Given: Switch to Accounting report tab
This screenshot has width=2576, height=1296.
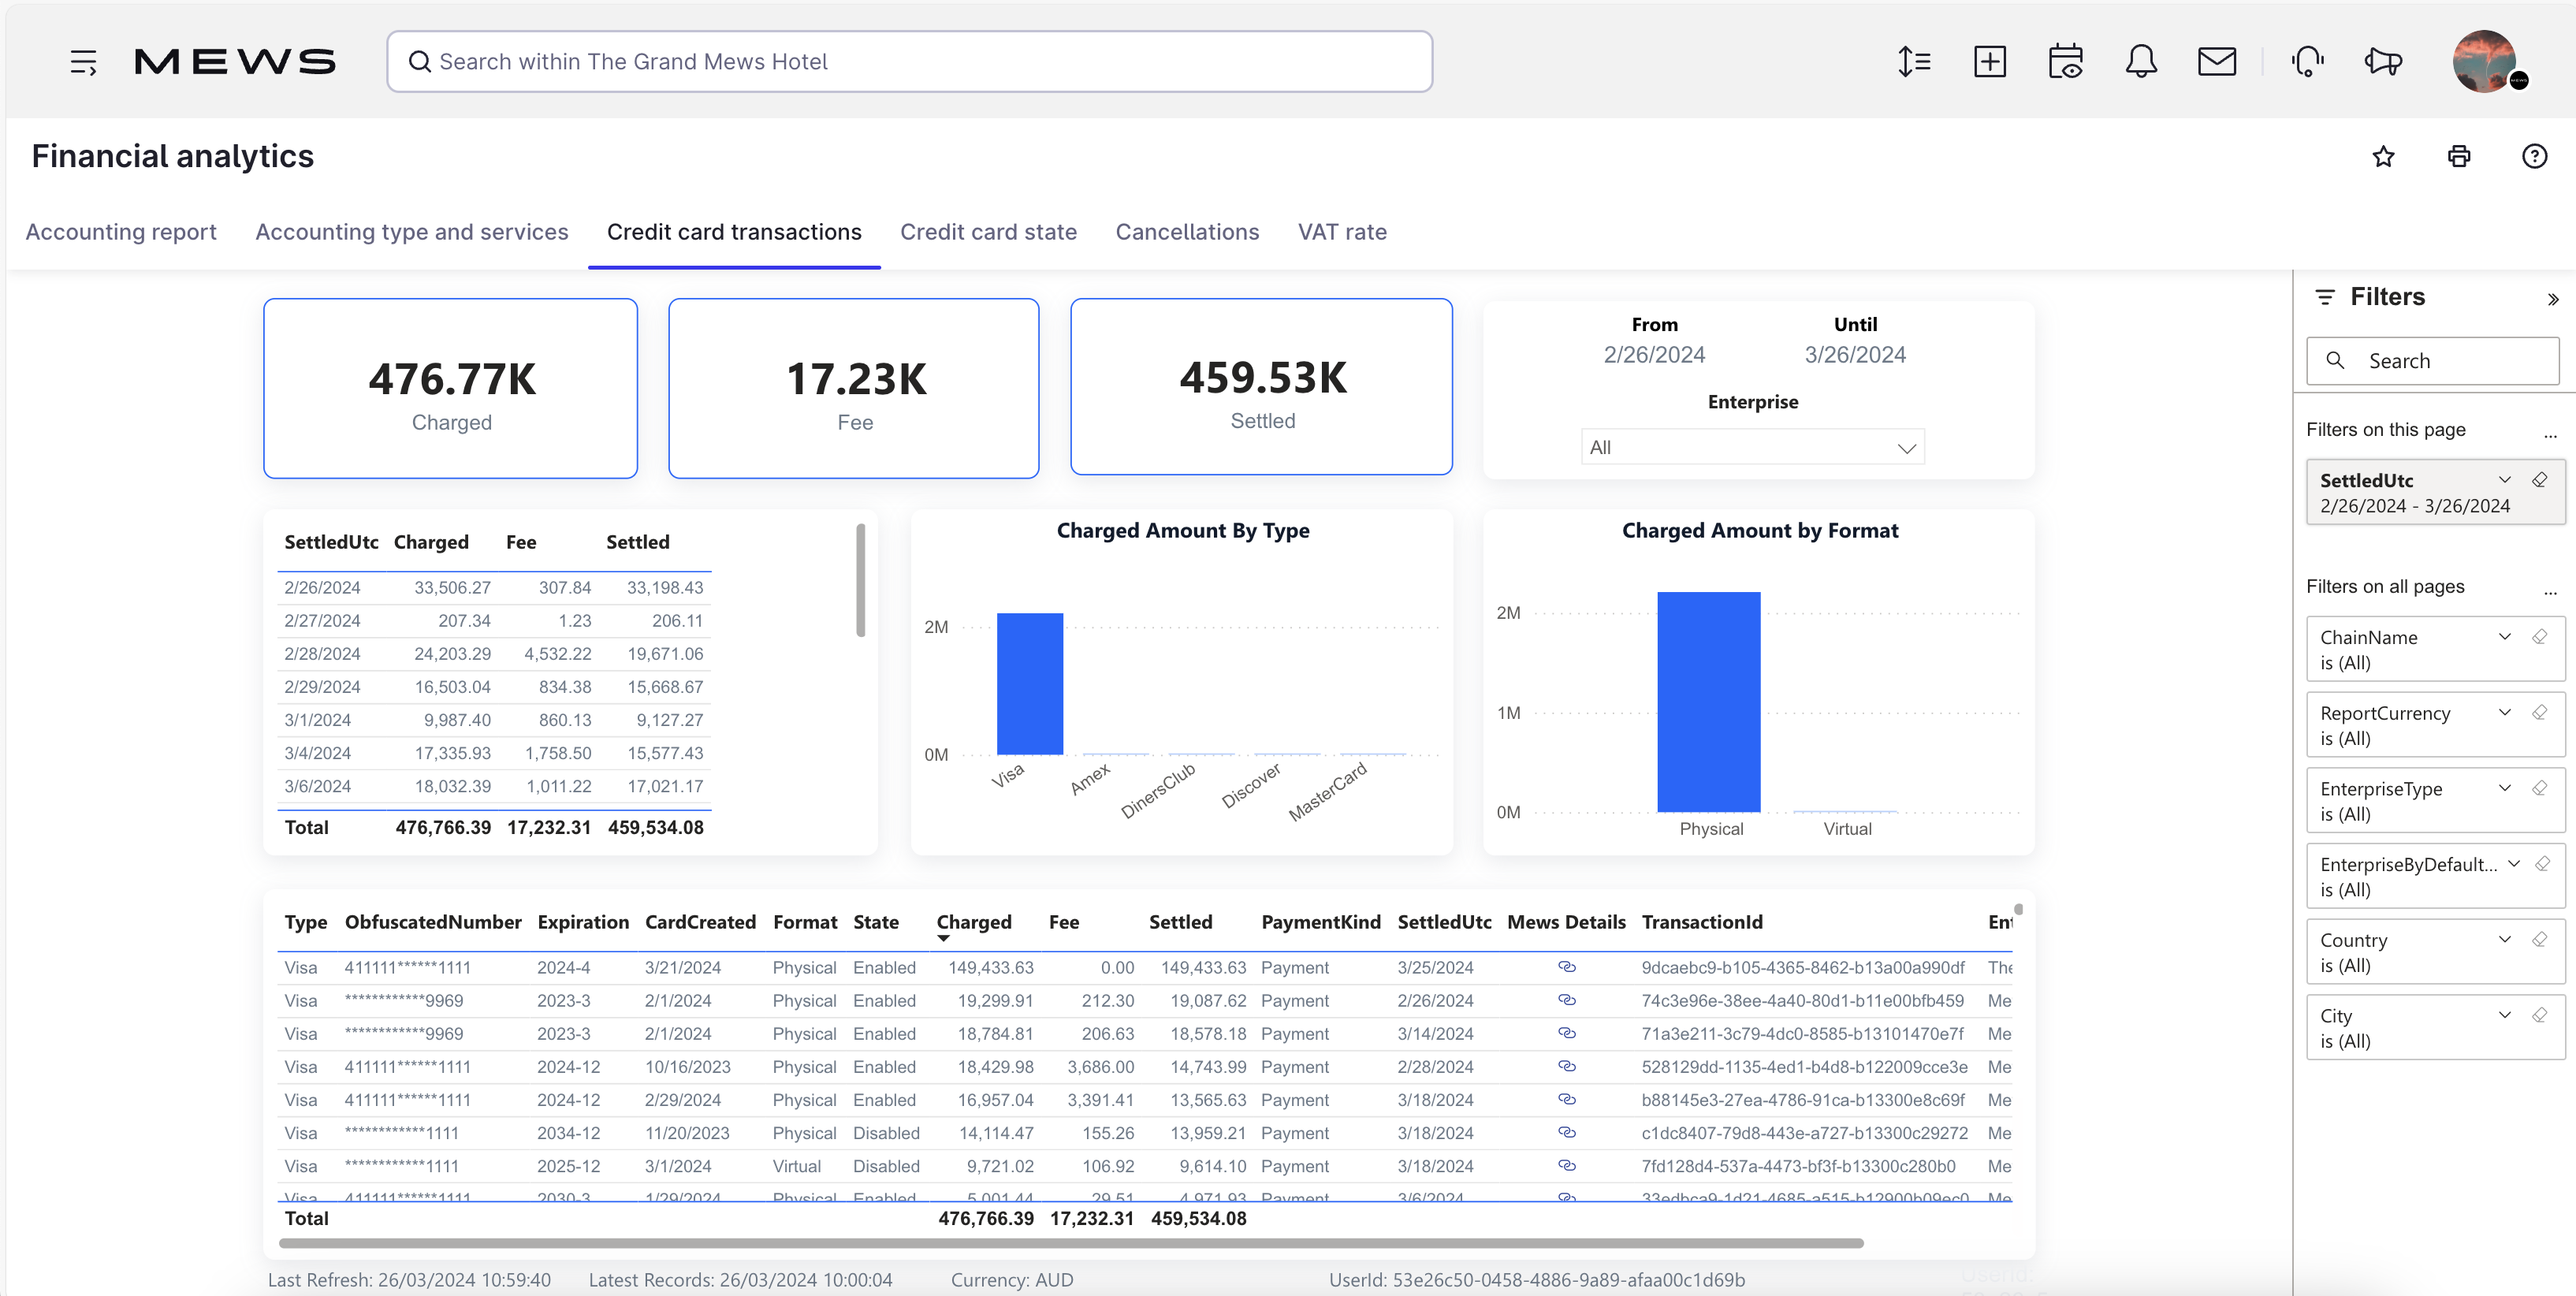Looking at the screenshot, I should coord(121,232).
